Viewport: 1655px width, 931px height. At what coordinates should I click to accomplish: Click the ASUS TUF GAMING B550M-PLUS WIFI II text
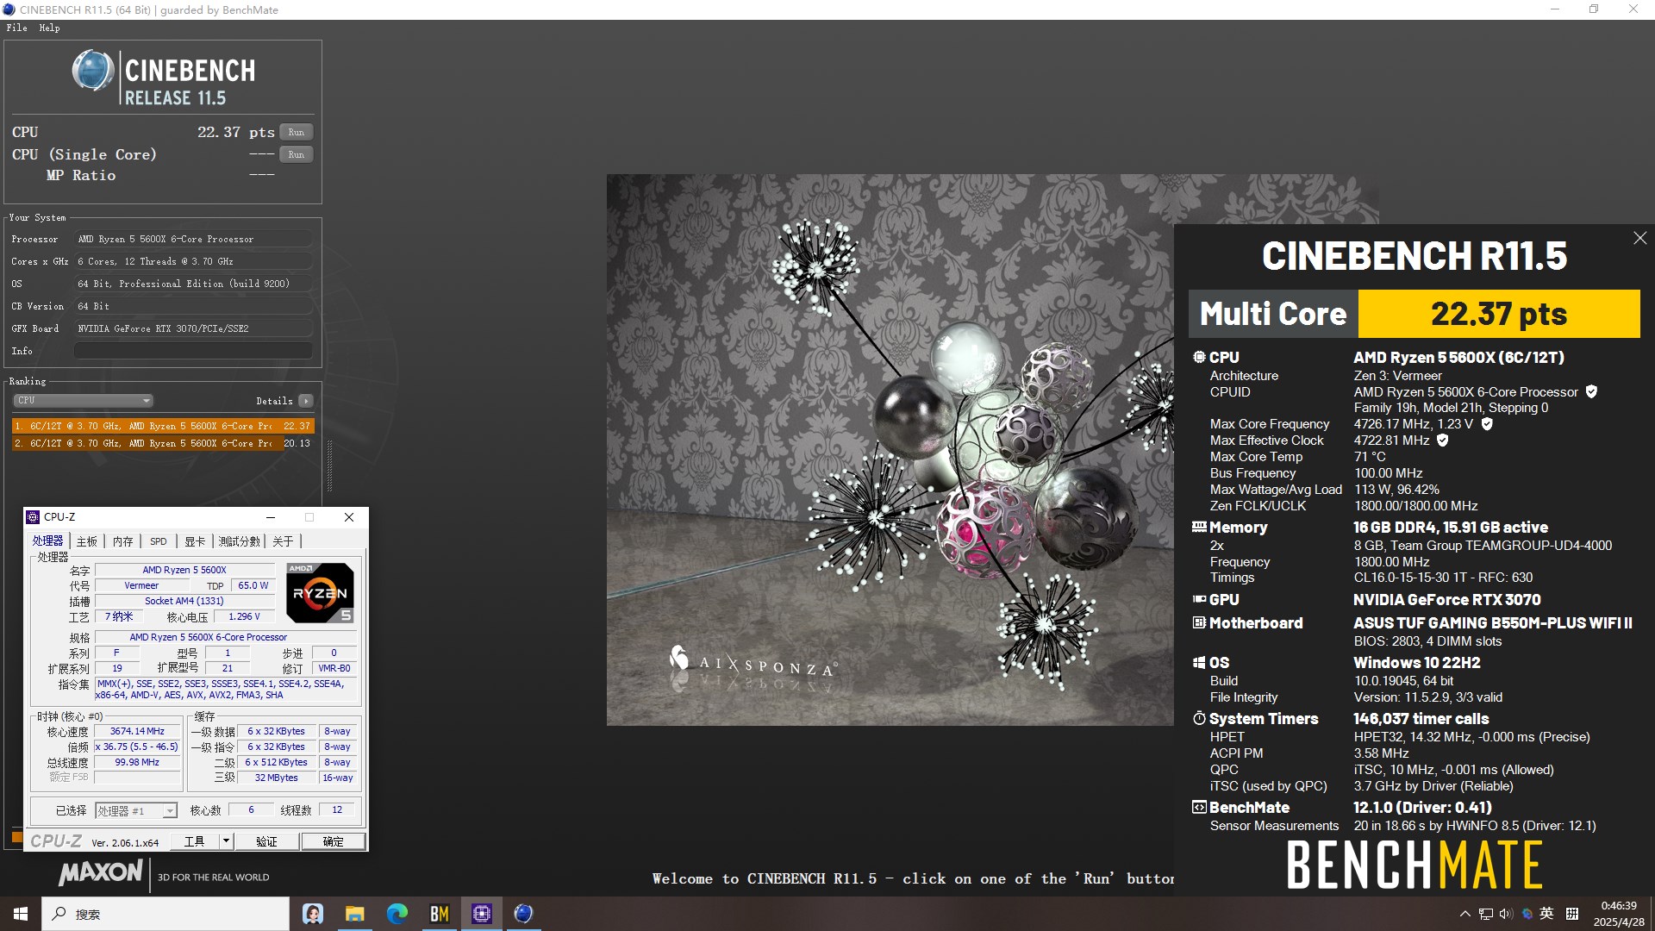[1492, 622]
